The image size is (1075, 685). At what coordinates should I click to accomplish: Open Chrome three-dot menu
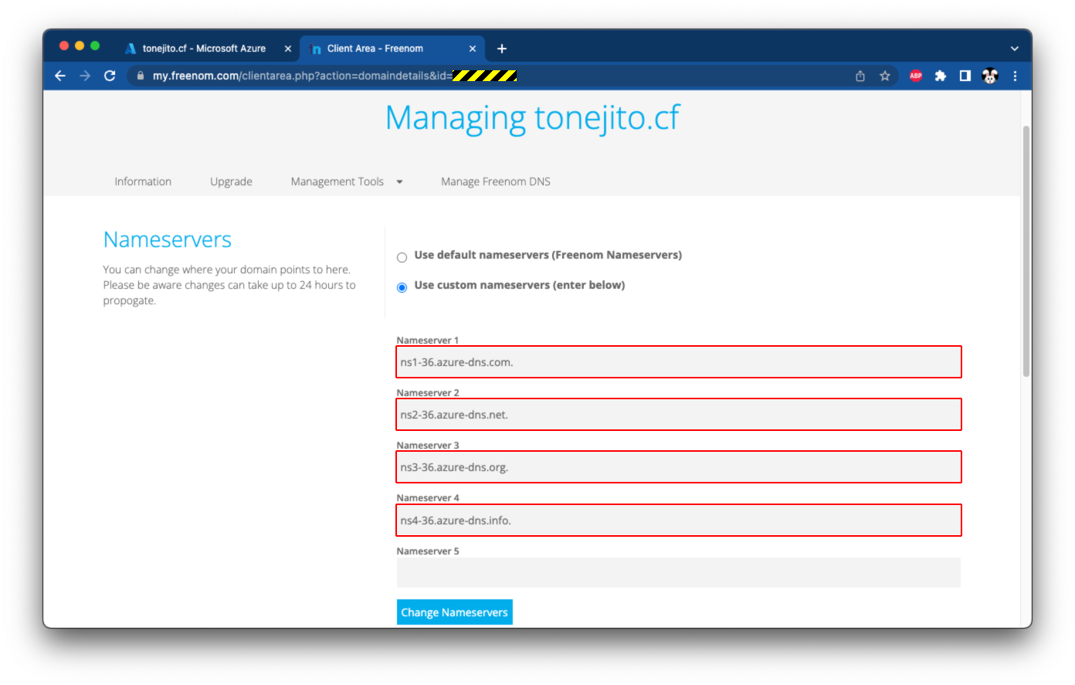tap(1015, 76)
